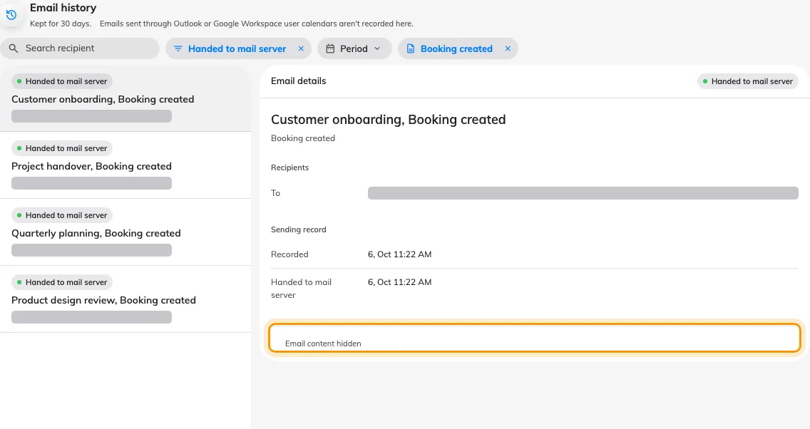810x429 pixels.
Task: Click the Email details panel title
Action: click(299, 81)
